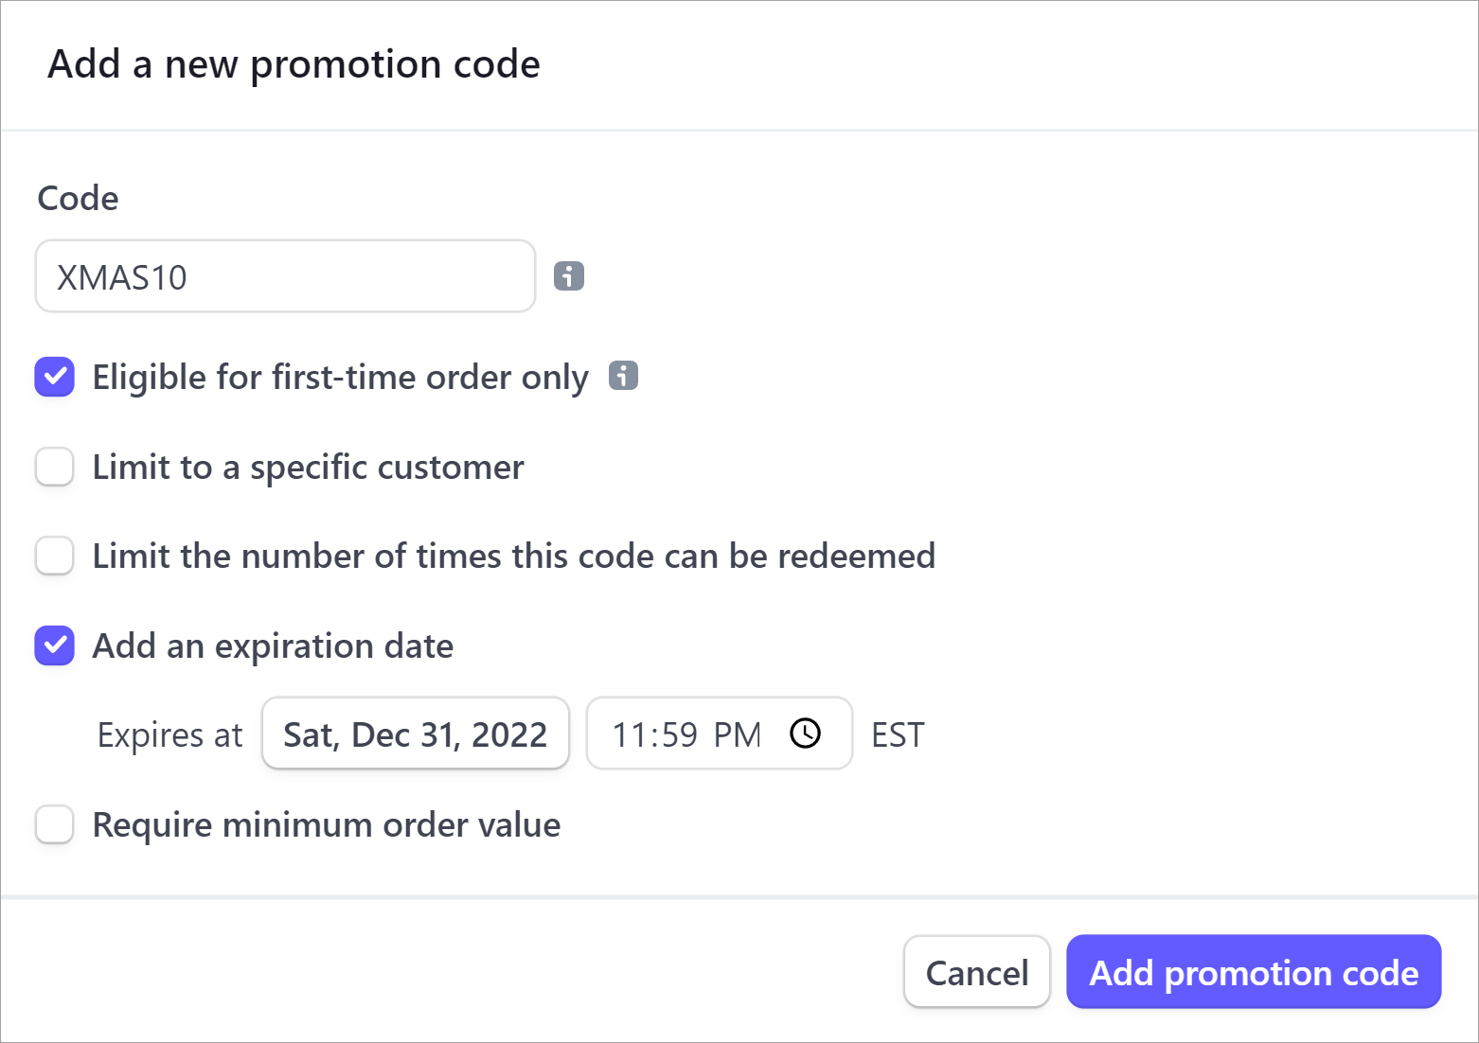Disable the Add an expiration date checkbox

click(x=55, y=645)
